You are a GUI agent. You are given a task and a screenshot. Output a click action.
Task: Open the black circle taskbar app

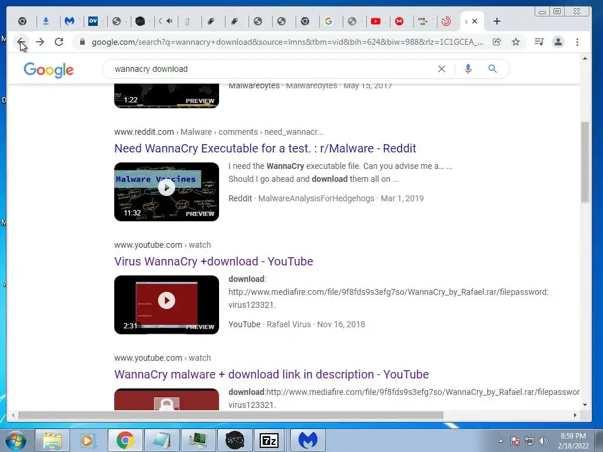click(234, 440)
